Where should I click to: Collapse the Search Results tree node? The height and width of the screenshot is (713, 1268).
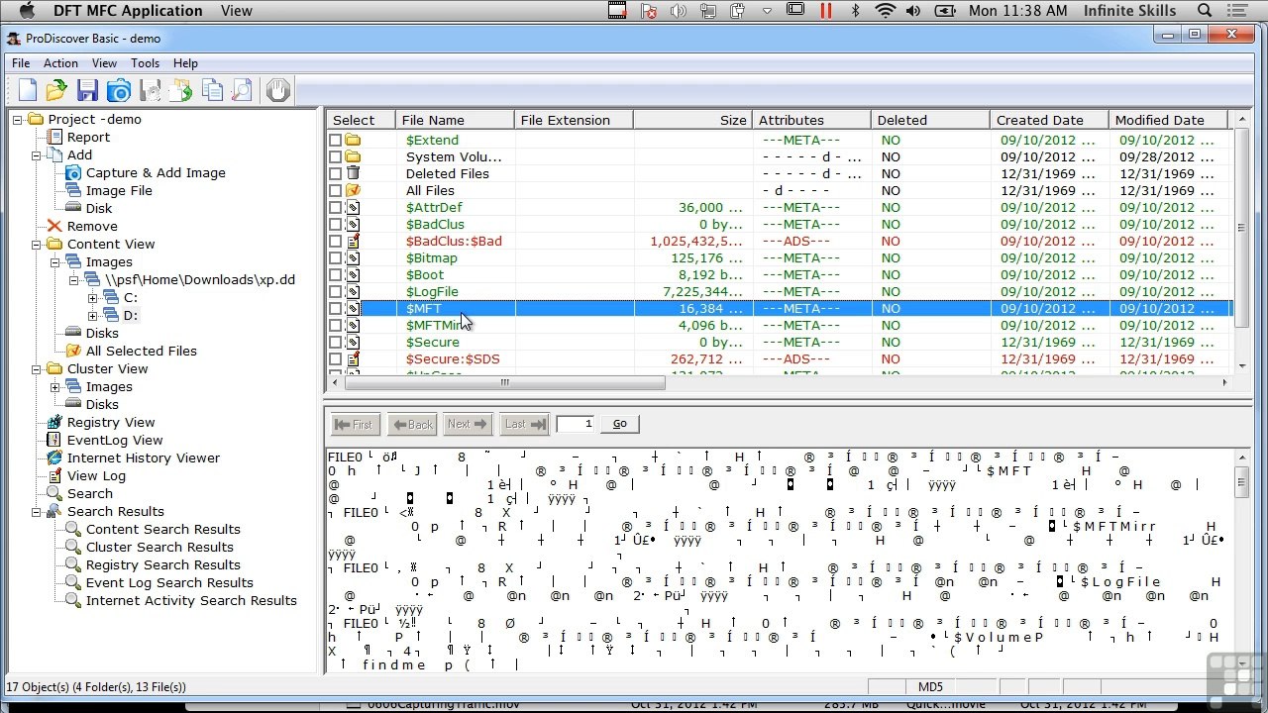coord(37,511)
